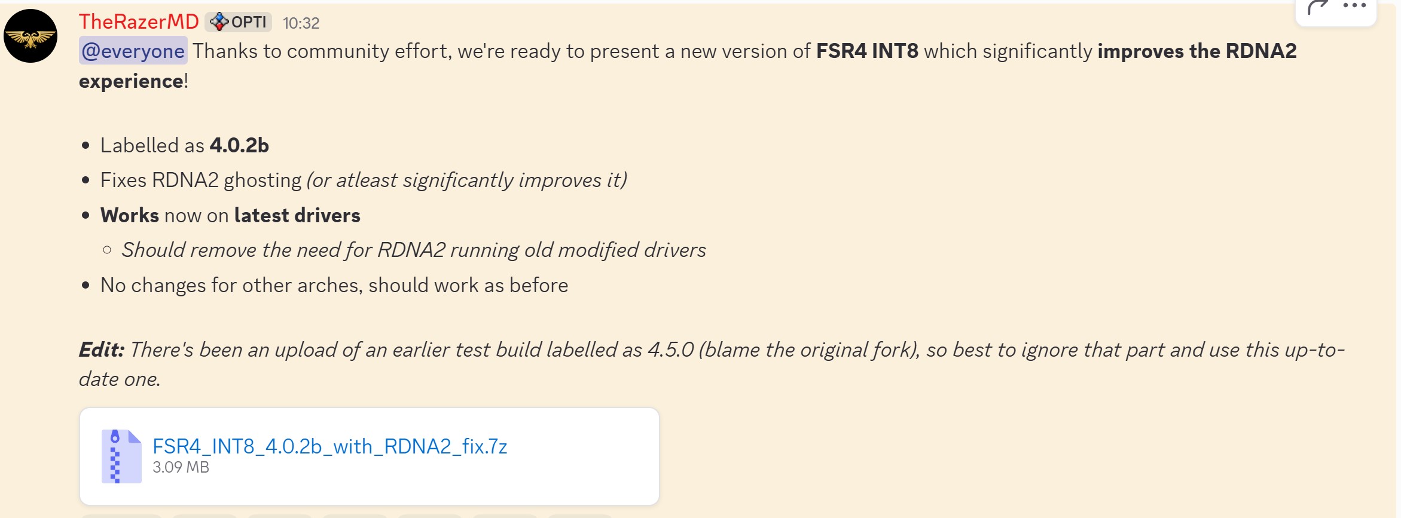Select the @everyone mention
This screenshot has width=1401, height=518.
pos(132,51)
